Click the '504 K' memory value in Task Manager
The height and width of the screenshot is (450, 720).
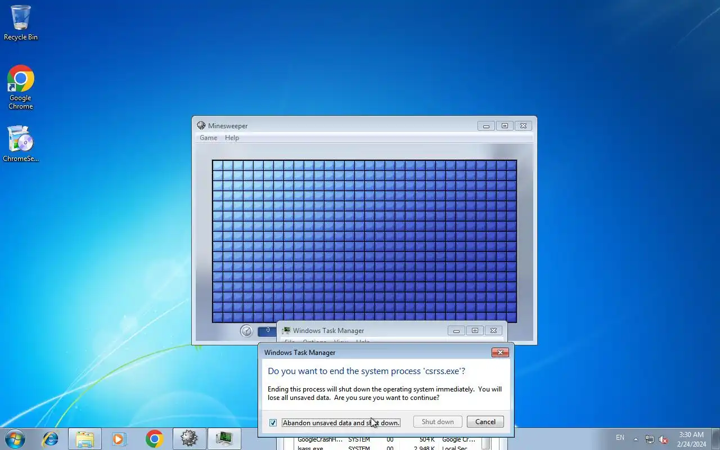(427, 440)
